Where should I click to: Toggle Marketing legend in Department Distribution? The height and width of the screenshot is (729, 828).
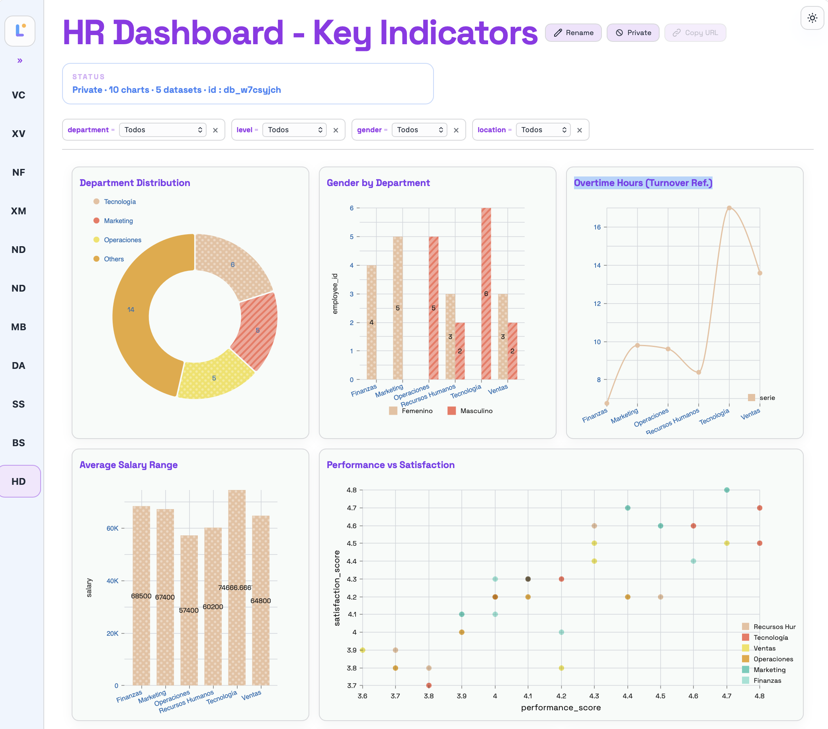pos(113,221)
